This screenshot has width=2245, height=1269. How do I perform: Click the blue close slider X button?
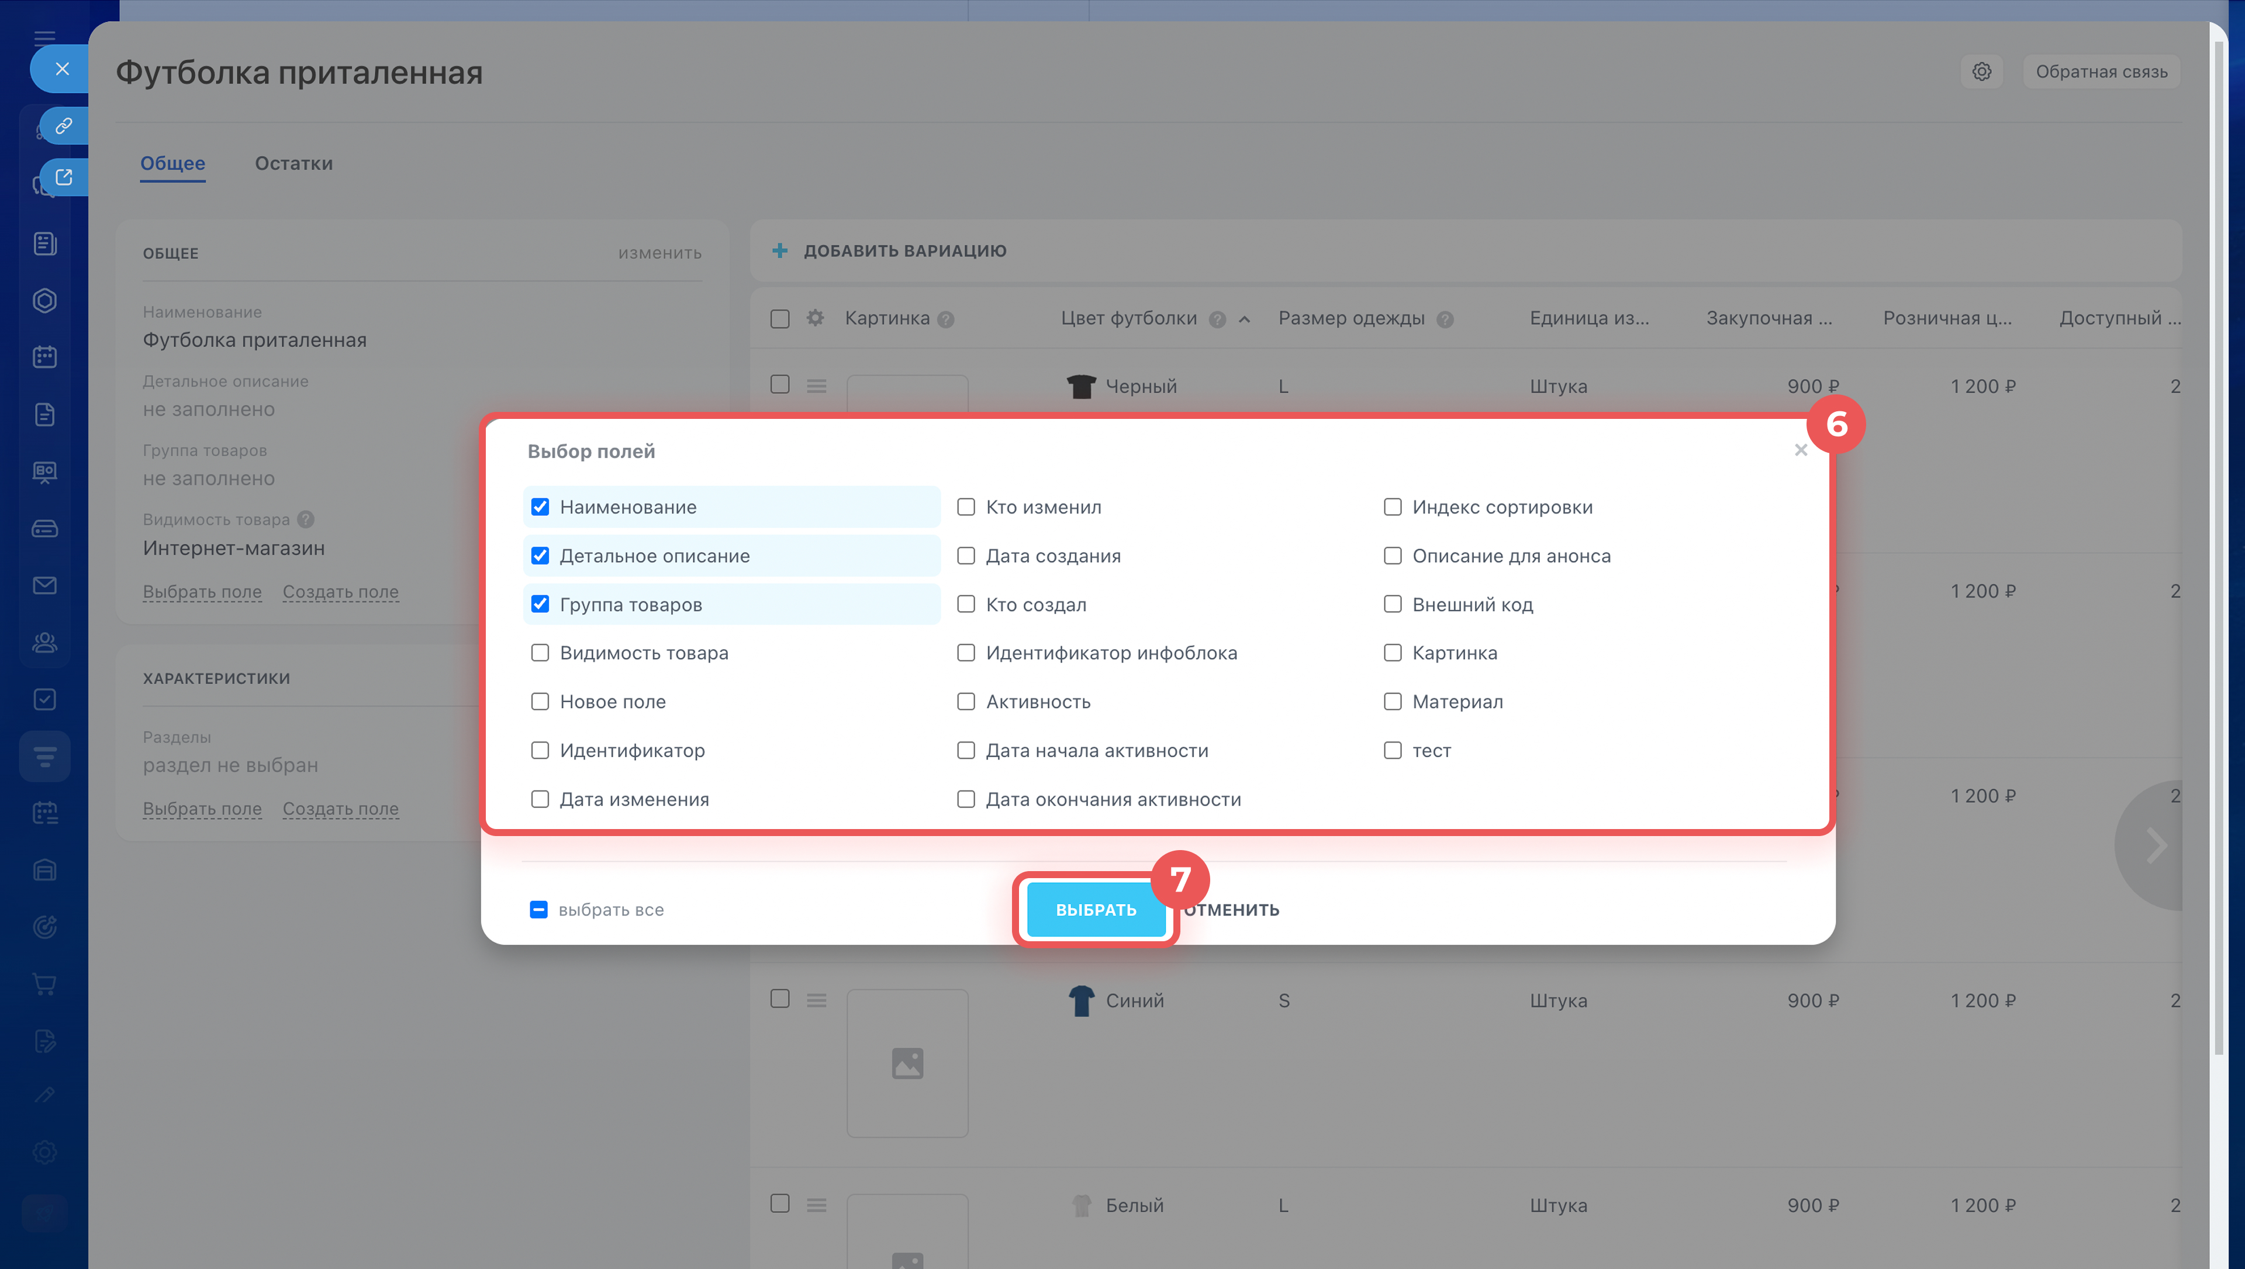[x=62, y=69]
